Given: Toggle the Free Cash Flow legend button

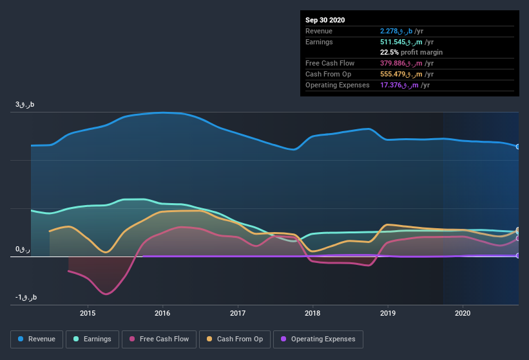Looking at the screenshot, I should pos(159,339).
